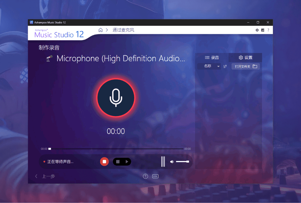Go to the home screen icon
301x203 pixels.
click(x=100, y=30)
